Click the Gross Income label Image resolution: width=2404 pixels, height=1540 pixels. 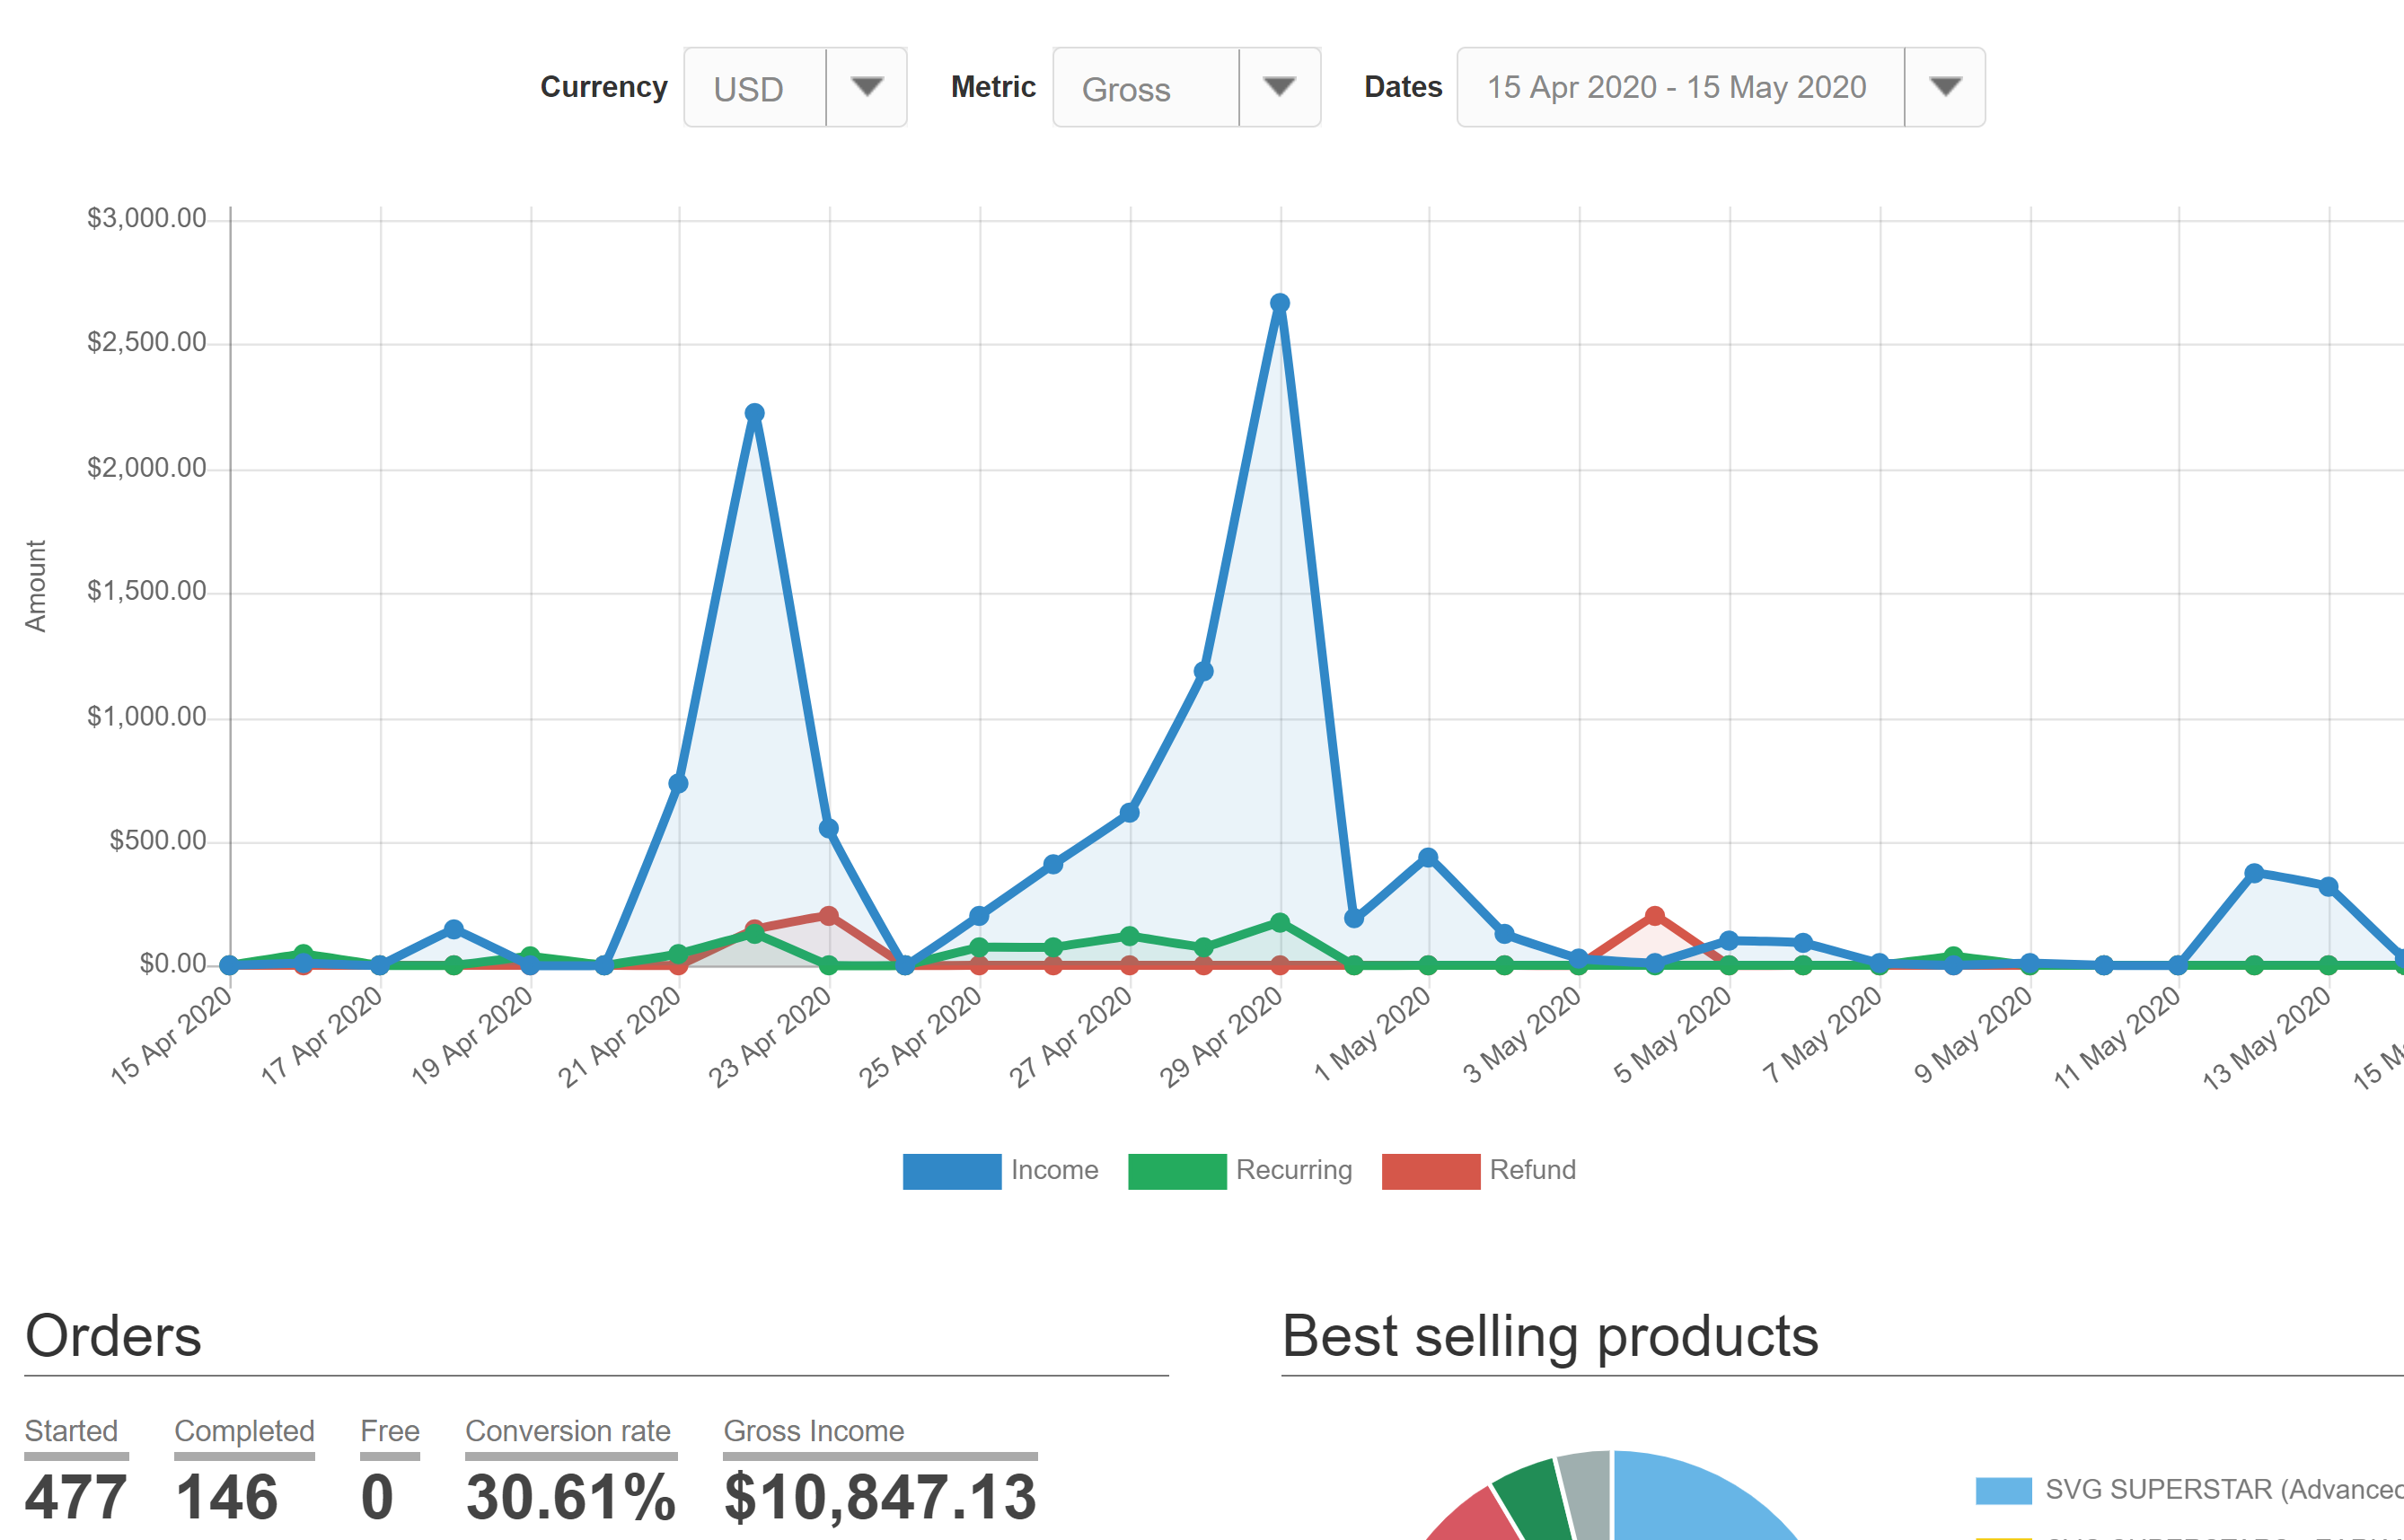click(x=814, y=1431)
